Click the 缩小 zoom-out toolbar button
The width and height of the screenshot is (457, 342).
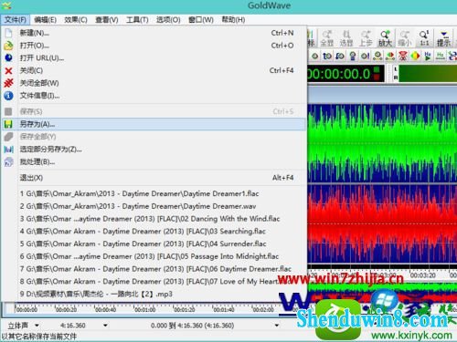tap(405, 38)
